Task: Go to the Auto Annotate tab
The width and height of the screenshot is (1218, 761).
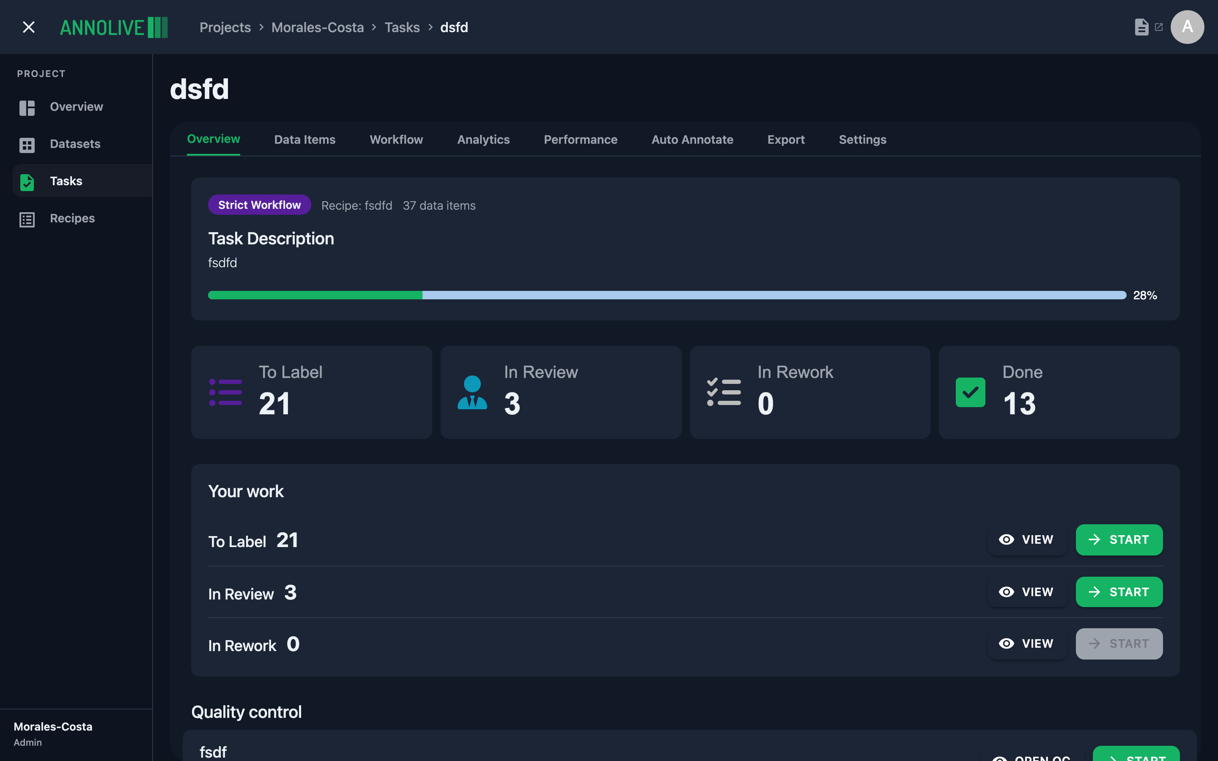Action: pyautogui.click(x=692, y=140)
